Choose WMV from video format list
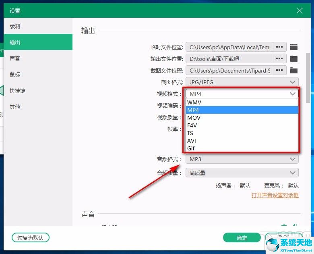Screen dimensions: 314x254 (x=242, y=102)
